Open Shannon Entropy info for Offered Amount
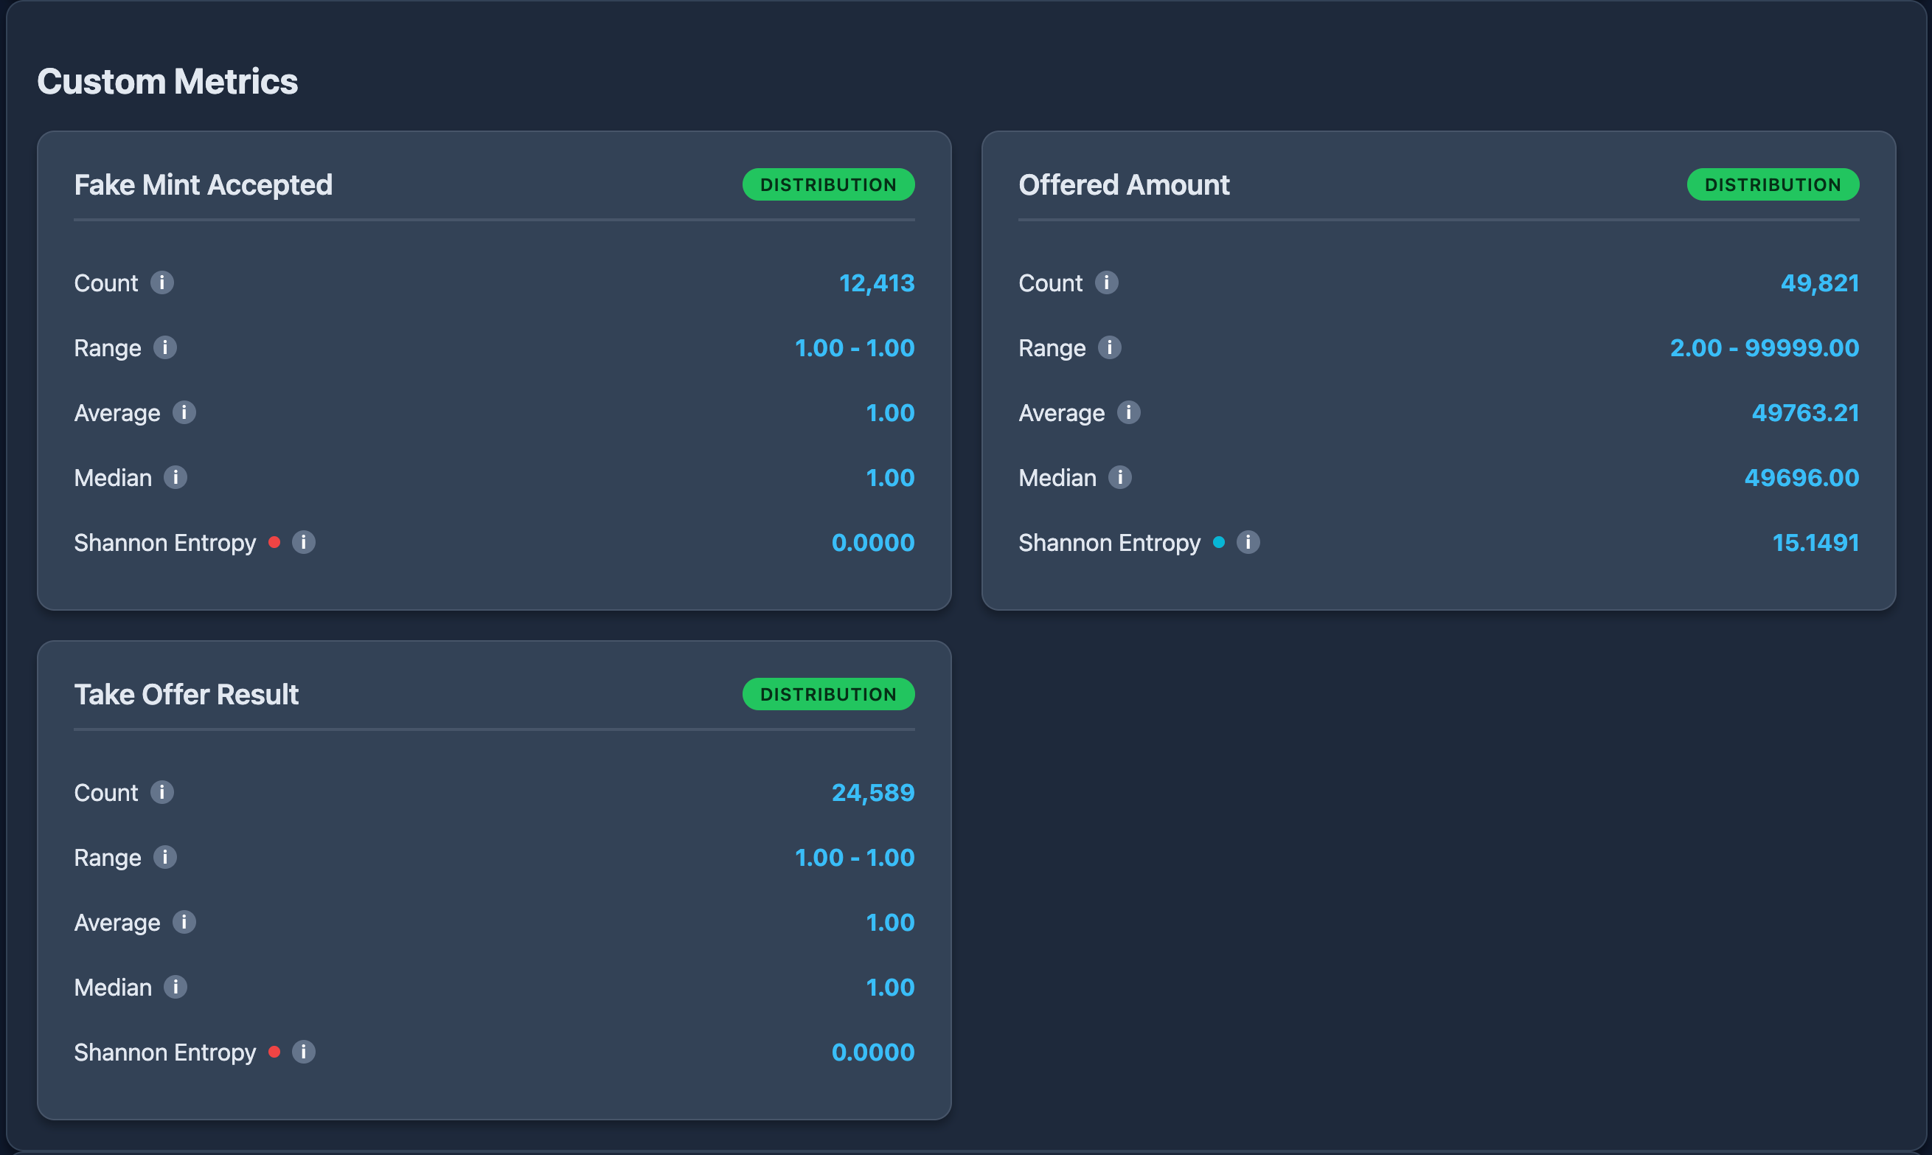The image size is (1932, 1155). coord(1249,543)
